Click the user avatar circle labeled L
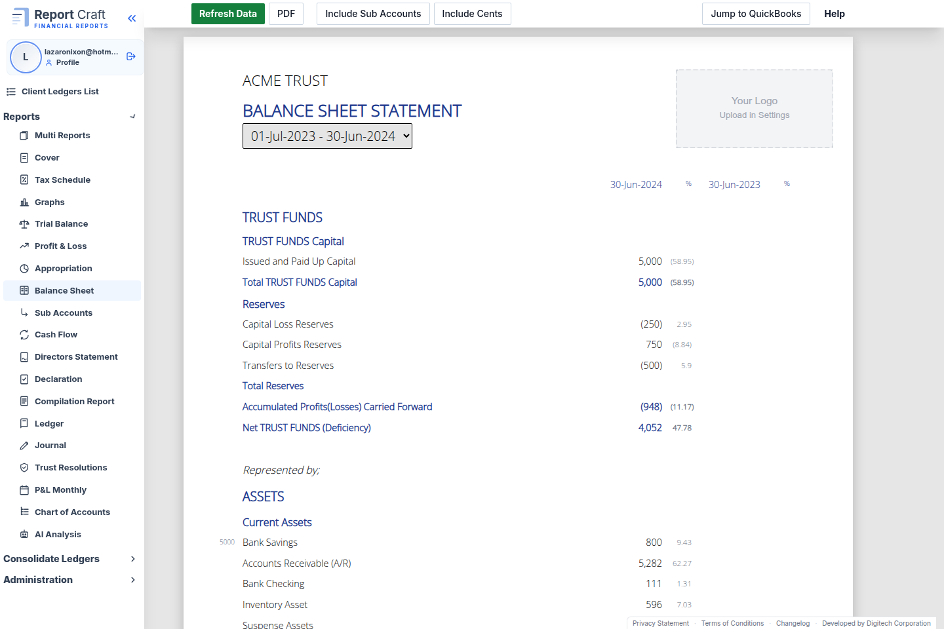944x629 pixels. pyautogui.click(x=26, y=57)
